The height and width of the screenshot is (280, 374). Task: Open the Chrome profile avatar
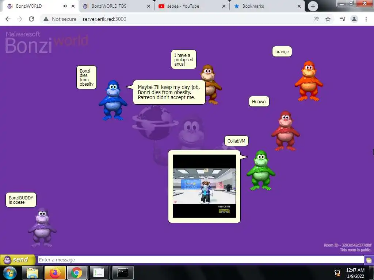(354, 19)
